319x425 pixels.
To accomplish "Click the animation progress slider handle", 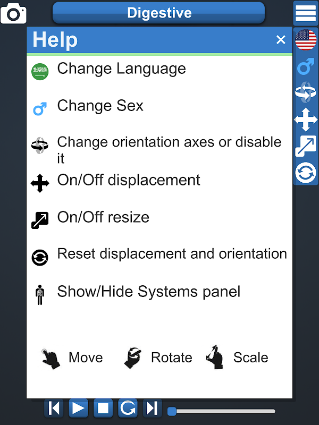I will click(x=172, y=411).
